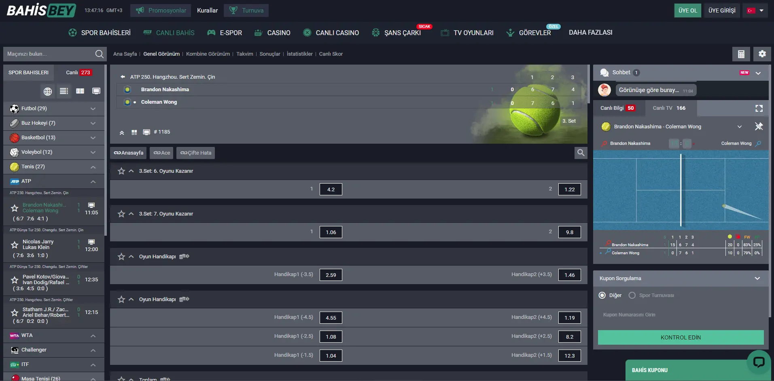
Task: Click the search magnifier in match finder
Action: click(99, 54)
